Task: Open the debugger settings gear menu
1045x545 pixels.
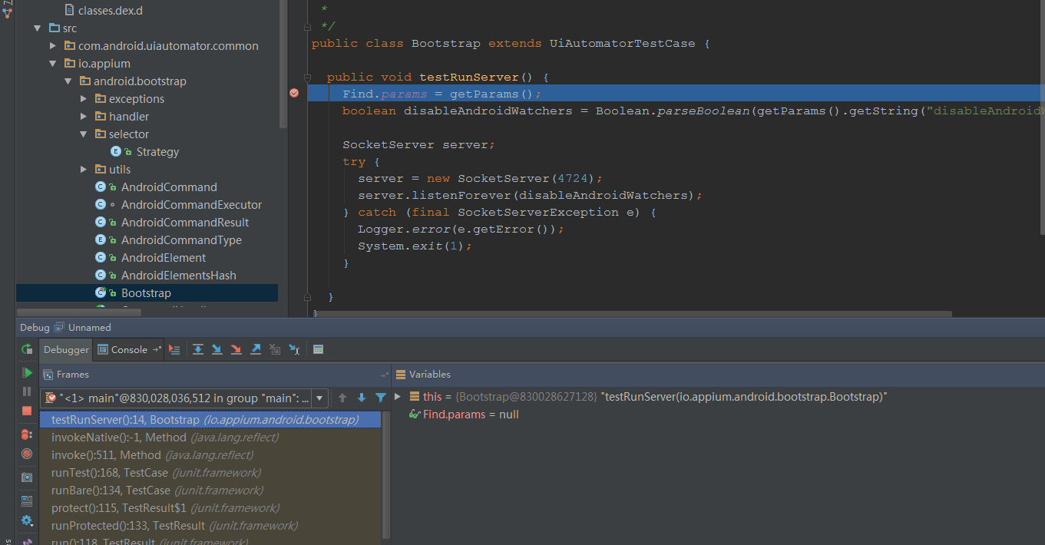Action: (x=27, y=520)
